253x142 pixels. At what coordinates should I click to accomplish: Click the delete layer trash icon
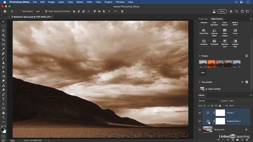tap(247, 140)
